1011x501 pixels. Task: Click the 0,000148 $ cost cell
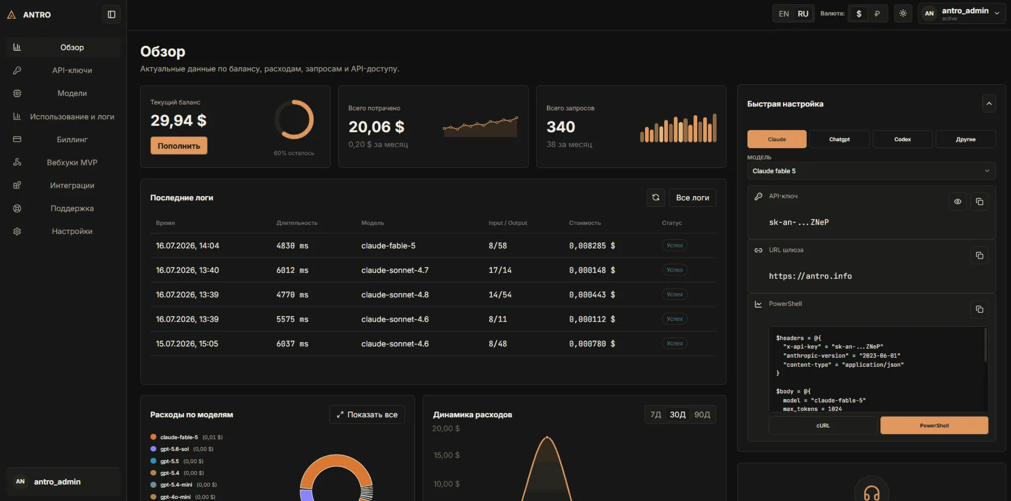pyautogui.click(x=592, y=270)
